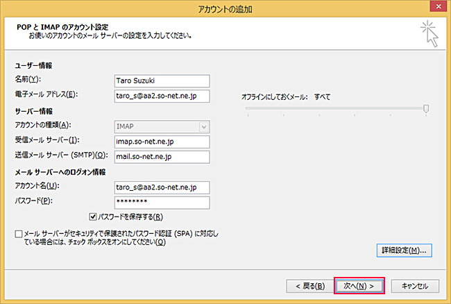451x304 pixels.
Task: Click the すべて offline mail value text
Action: 322,96
